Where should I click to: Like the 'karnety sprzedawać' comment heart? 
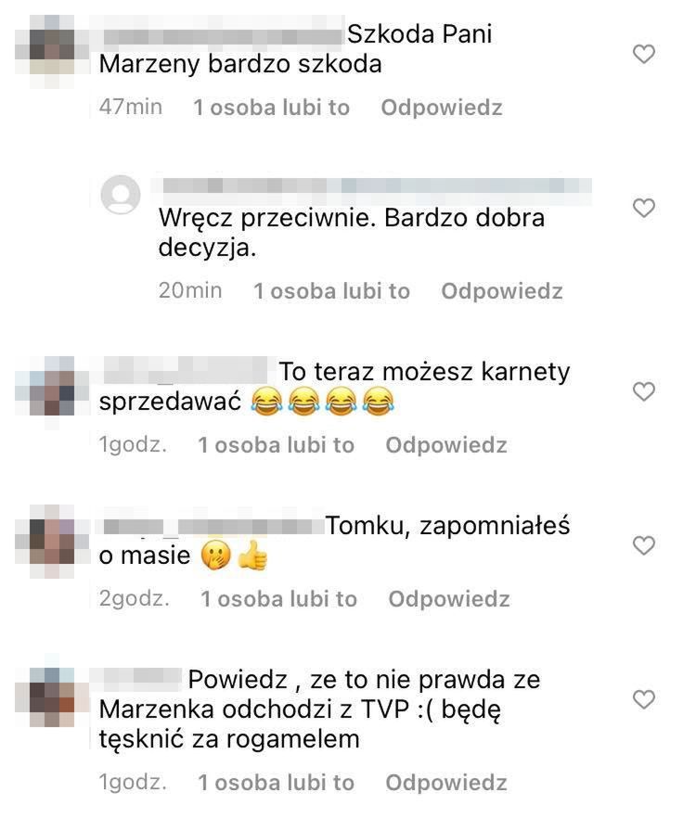644,391
